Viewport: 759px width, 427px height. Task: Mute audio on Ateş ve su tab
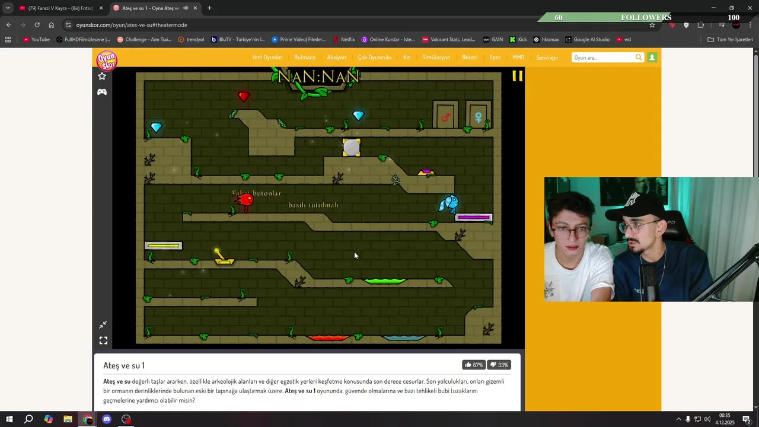(186, 8)
